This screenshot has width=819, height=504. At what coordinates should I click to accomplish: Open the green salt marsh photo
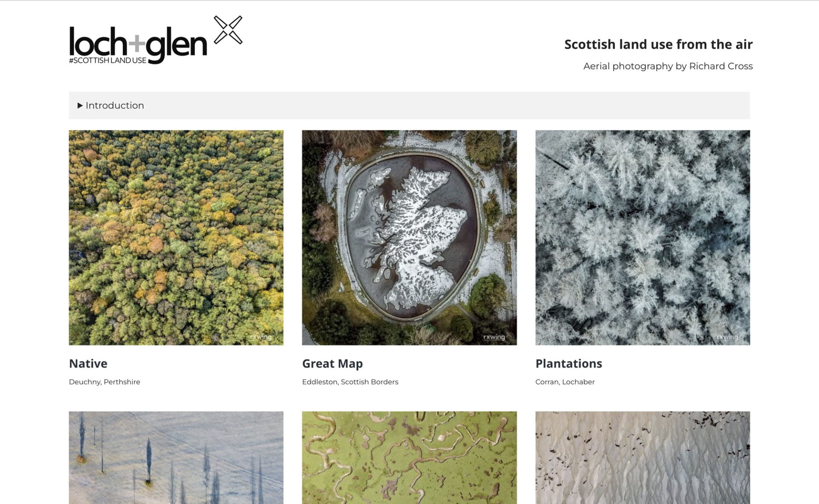(x=409, y=457)
